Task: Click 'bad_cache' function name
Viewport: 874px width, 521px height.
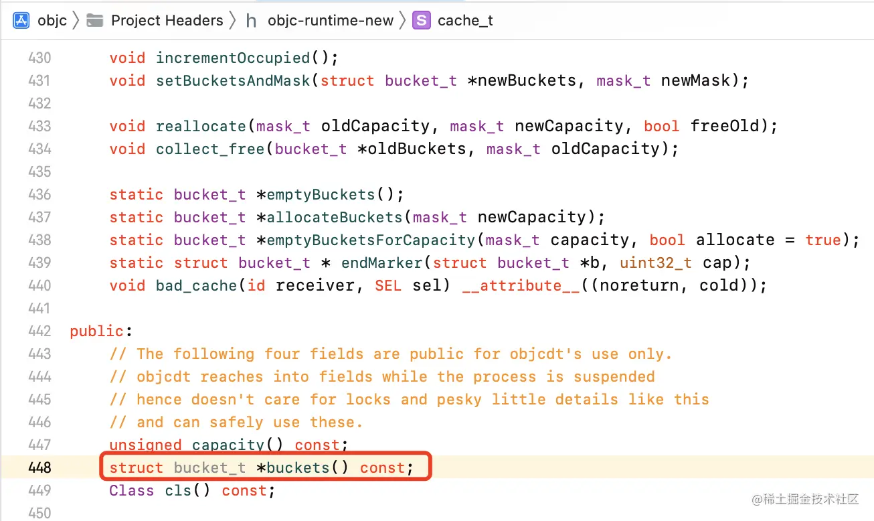Action: [x=196, y=286]
